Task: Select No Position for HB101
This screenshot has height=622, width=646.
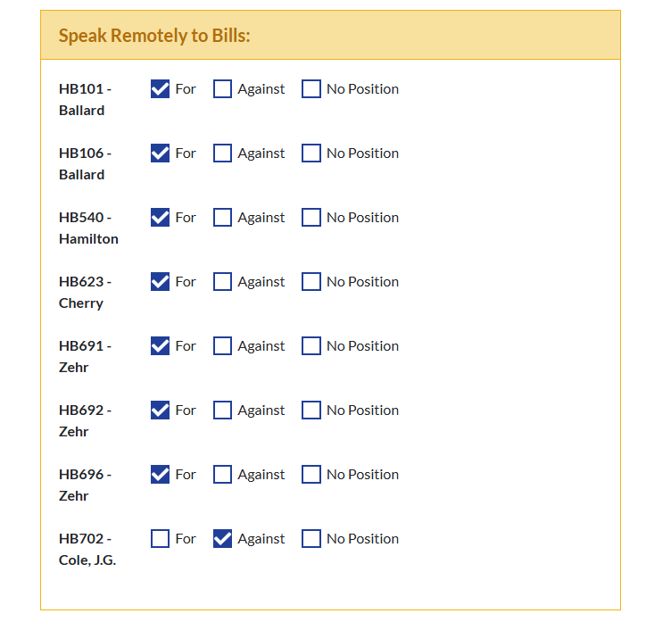Action: pos(311,89)
